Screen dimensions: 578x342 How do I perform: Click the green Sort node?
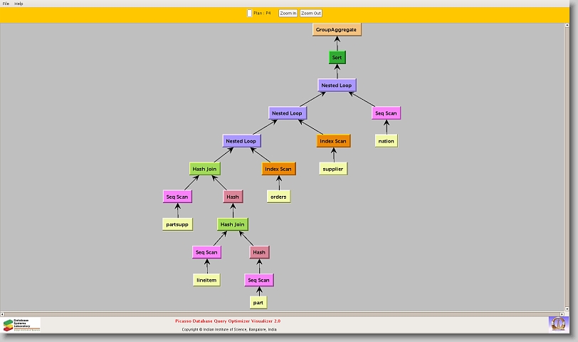[x=337, y=57]
